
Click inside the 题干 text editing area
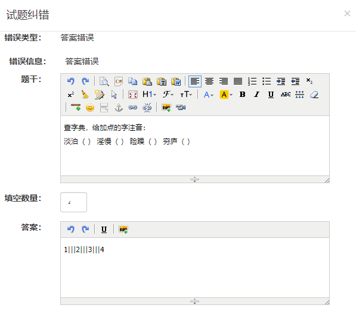195,146
